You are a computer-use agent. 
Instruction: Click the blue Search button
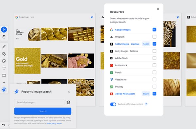point(43,111)
